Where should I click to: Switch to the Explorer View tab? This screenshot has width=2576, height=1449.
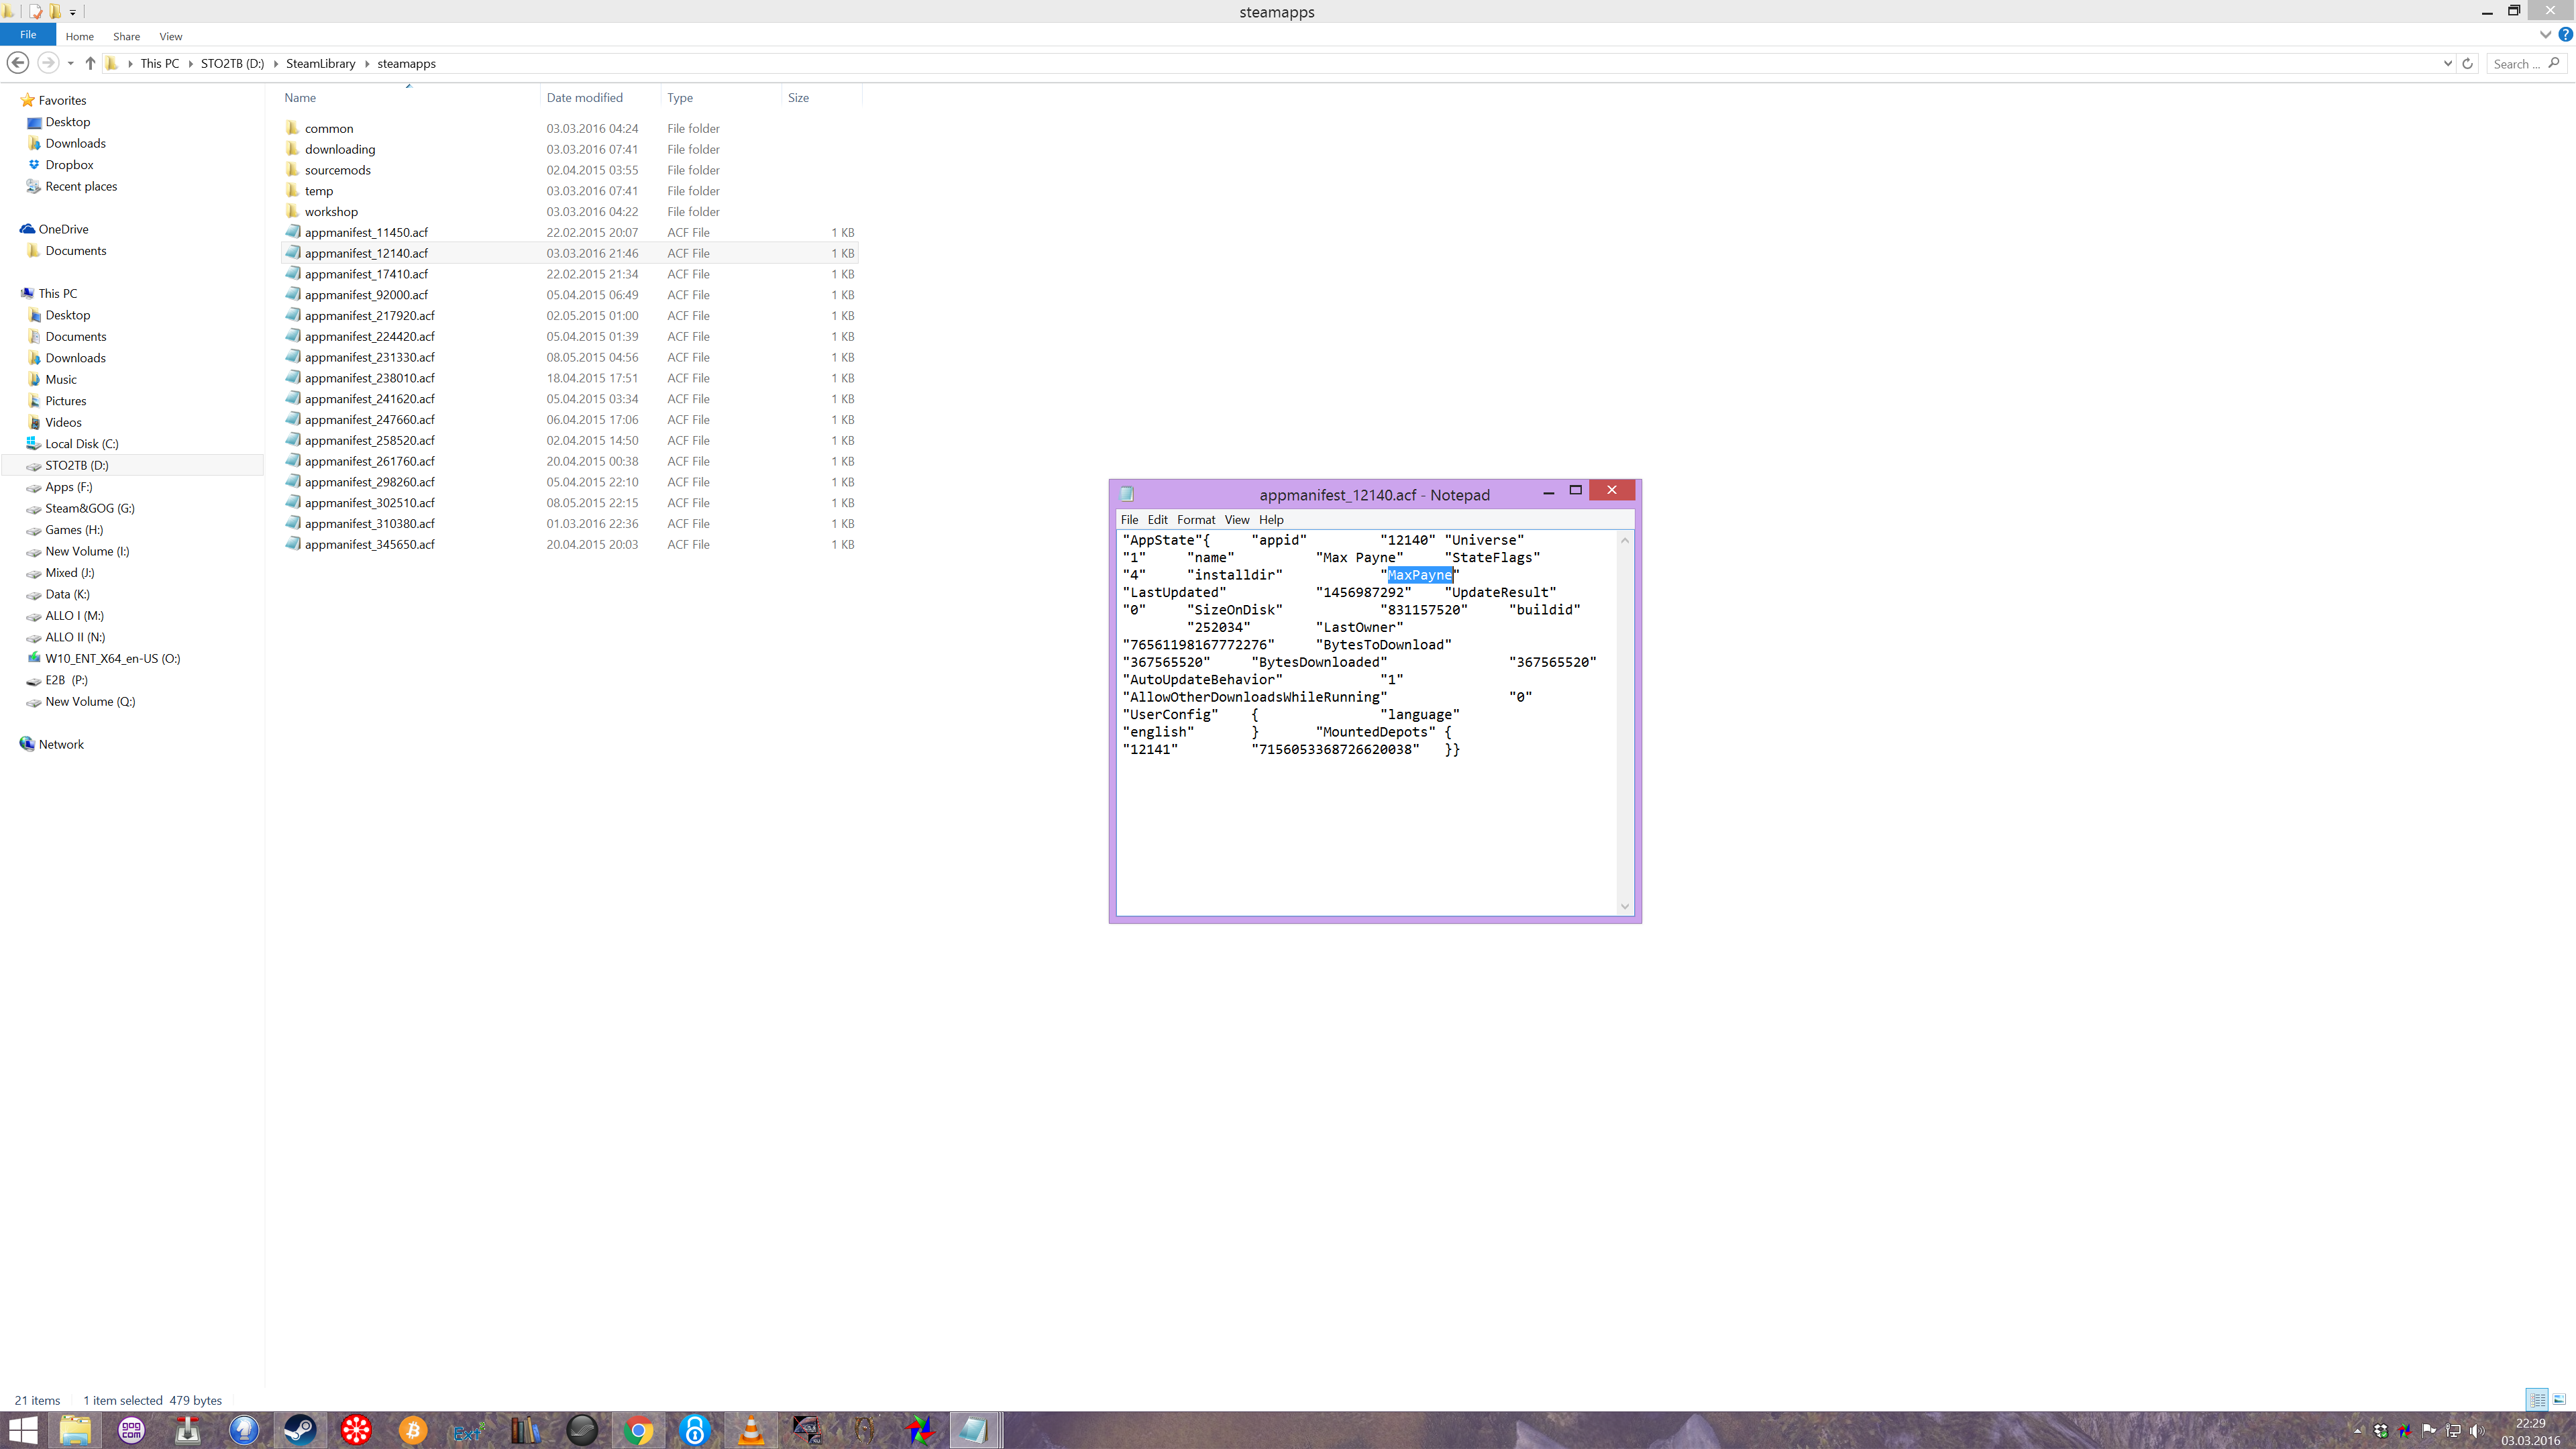click(171, 36)
